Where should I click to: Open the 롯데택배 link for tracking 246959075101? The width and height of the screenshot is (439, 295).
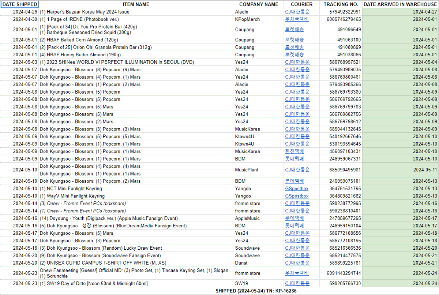[294, 181]
